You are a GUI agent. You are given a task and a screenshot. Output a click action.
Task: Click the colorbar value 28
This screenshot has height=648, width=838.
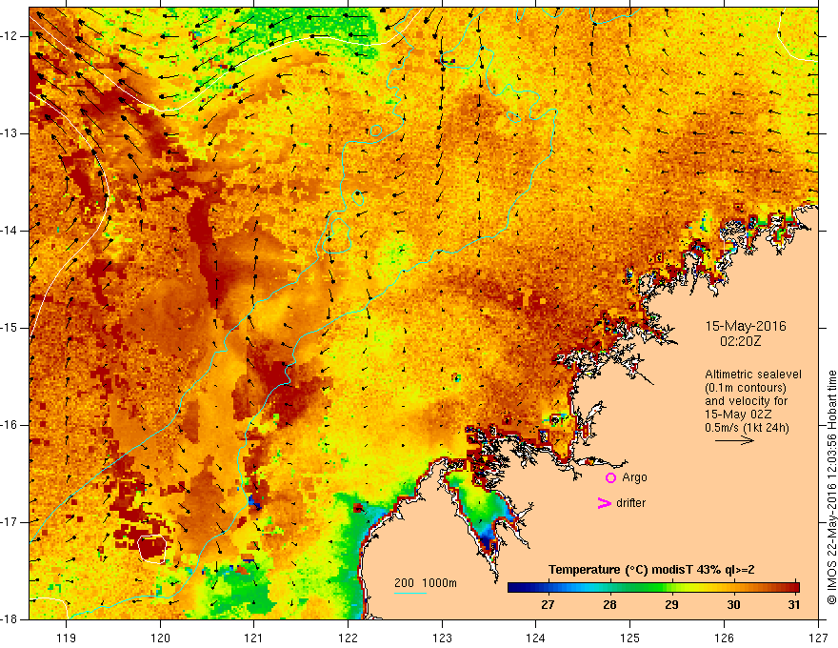(609, 605)
